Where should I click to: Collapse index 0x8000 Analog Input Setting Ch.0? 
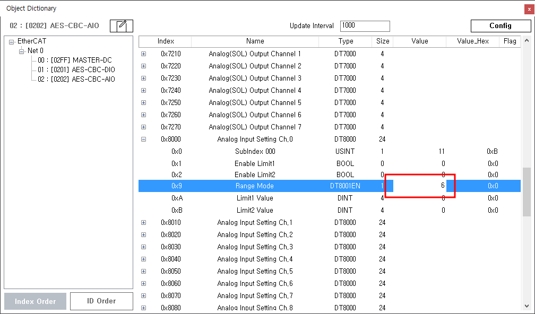click(143, 139)
